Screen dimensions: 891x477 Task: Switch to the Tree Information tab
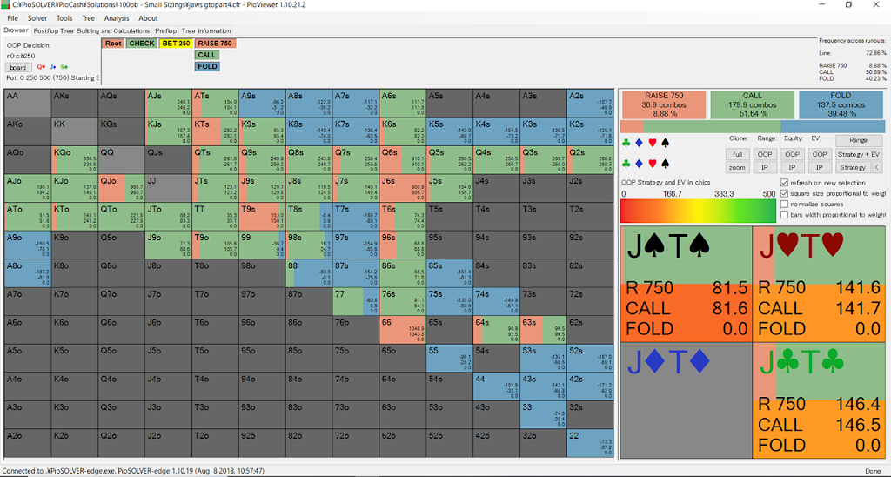coord(206,30)
